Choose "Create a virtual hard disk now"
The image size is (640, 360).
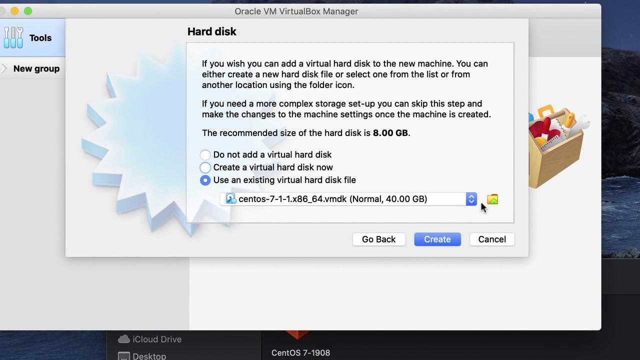pos(205,167)
